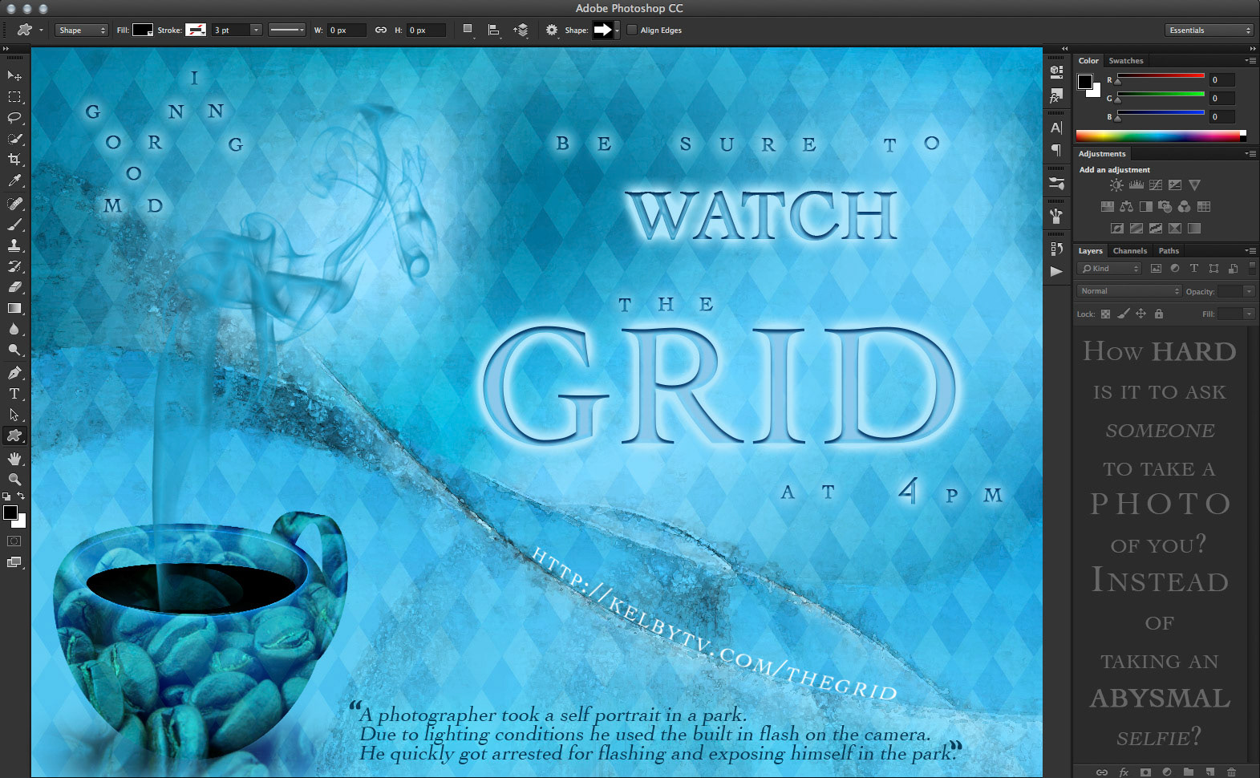Open the stroke width 3 pt dropdown
The width and height of the screenshot is (1260, 778).
point(256,30)
